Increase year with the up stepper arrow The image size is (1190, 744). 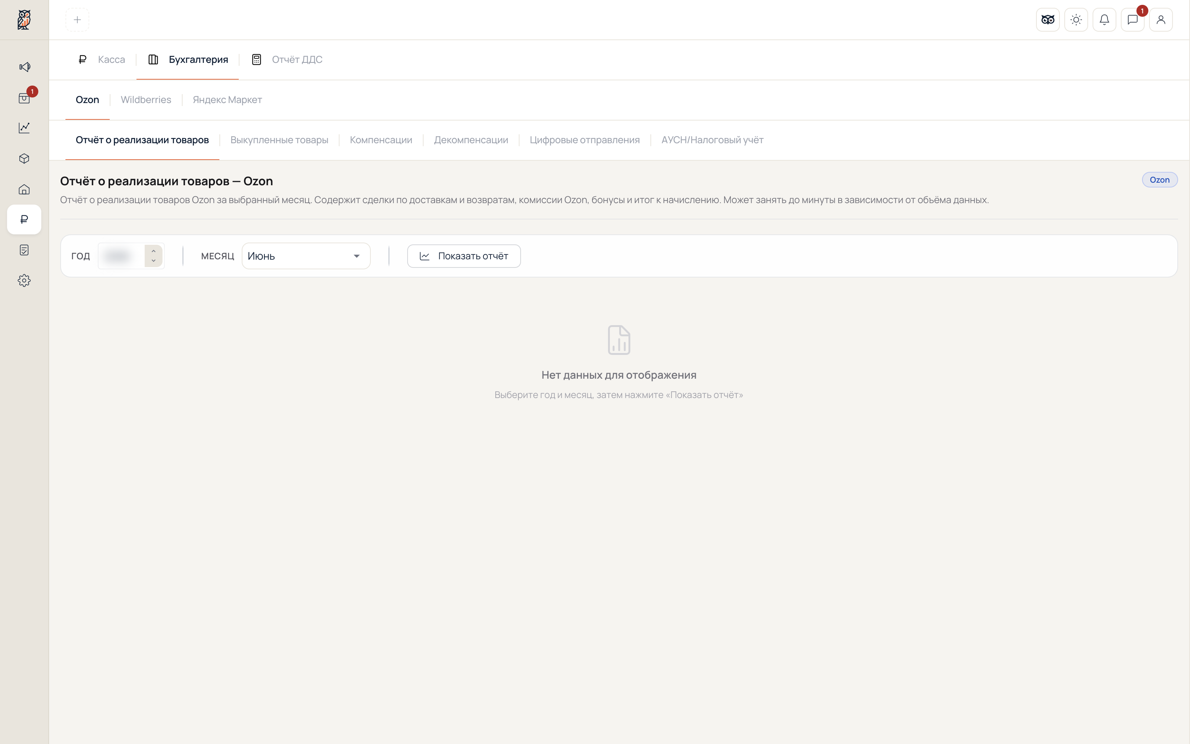tap(154, 251)
